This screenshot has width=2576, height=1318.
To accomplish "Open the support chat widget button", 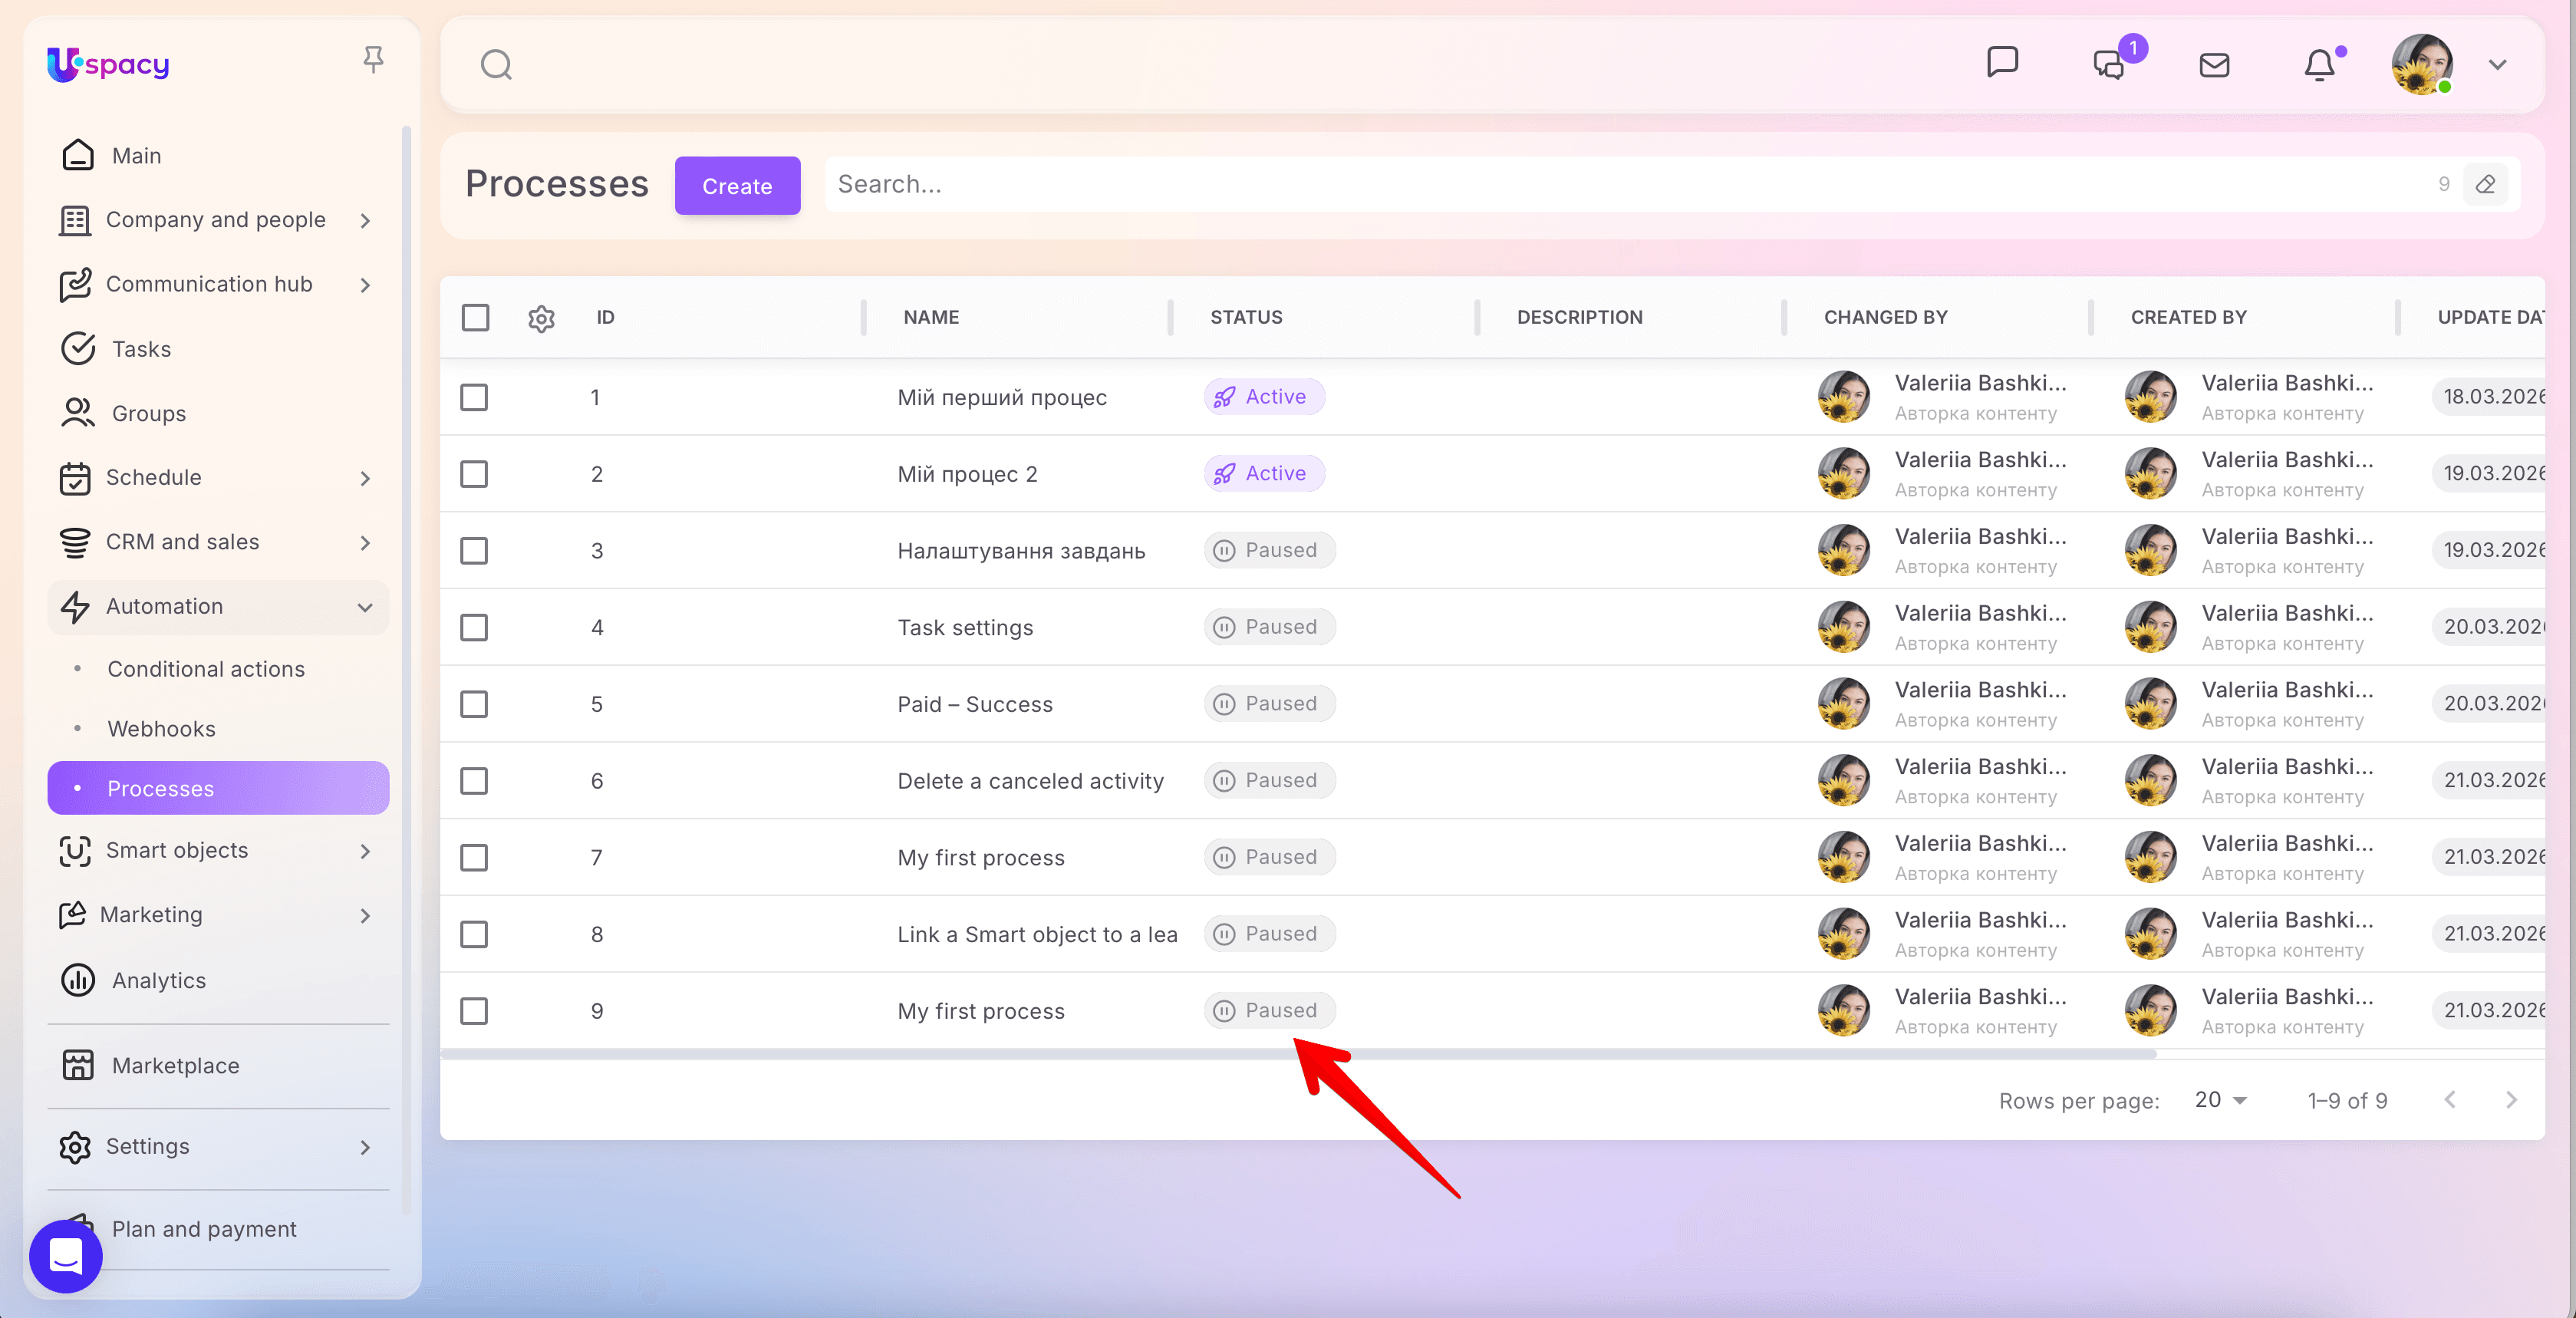I will 66,1255.
